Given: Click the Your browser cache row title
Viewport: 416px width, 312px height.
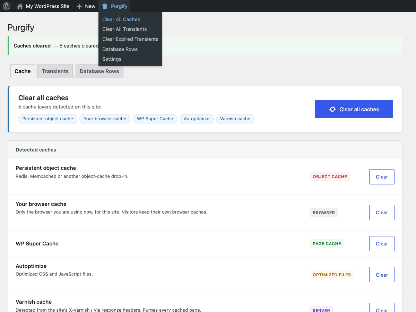Looking at the screenshot, I should [x=41, y=204].
